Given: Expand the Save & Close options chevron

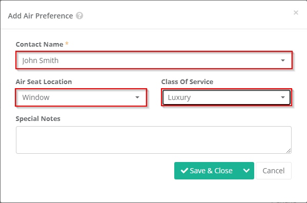Looking at the screenshot, I should 247,171.
